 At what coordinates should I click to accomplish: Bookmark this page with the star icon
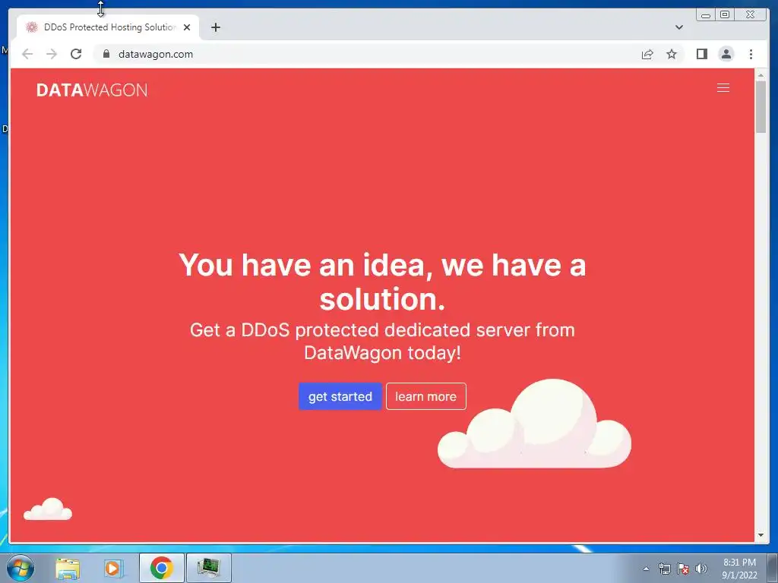[672, 54]
